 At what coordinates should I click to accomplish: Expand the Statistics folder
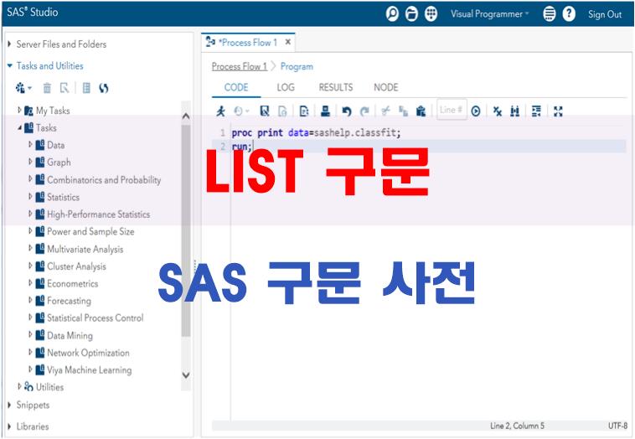pos(30,197)
